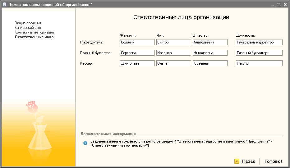Image resolution: width=290 pixels, height=168 pixels.
Task: Open the Общие сведения step
Action: [x=28, y=23]
